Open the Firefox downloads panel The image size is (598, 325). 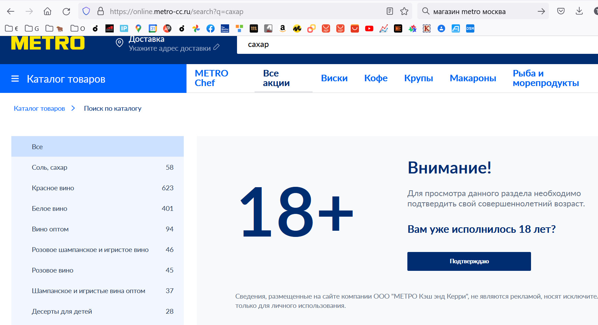pos(579,11)
